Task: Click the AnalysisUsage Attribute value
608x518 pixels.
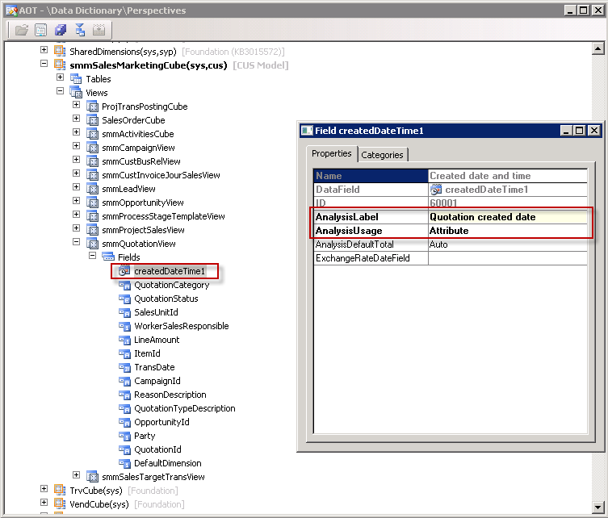Action: coord(508,231)
